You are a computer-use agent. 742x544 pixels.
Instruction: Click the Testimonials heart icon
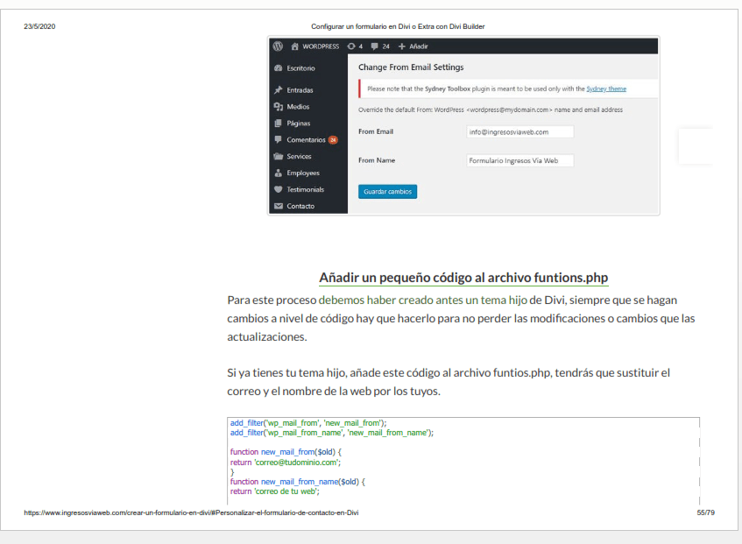tap(279, 189)
